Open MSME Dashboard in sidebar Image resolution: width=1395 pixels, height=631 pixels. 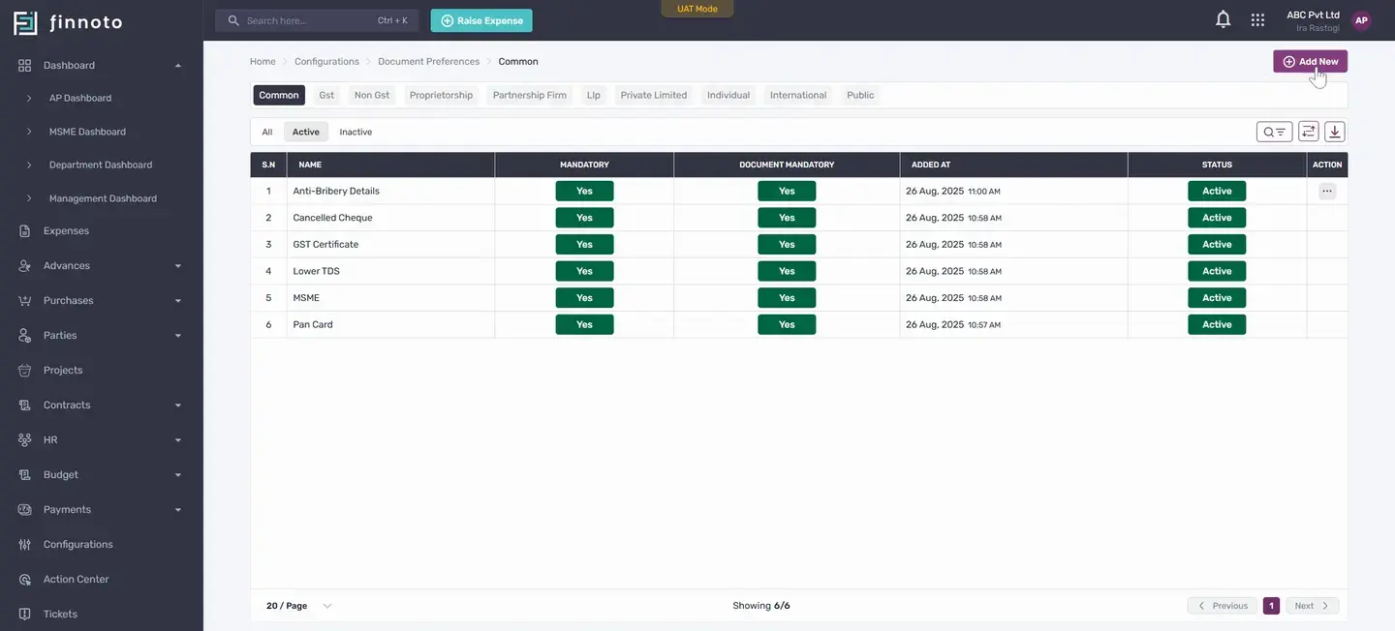tap(87, 132)
